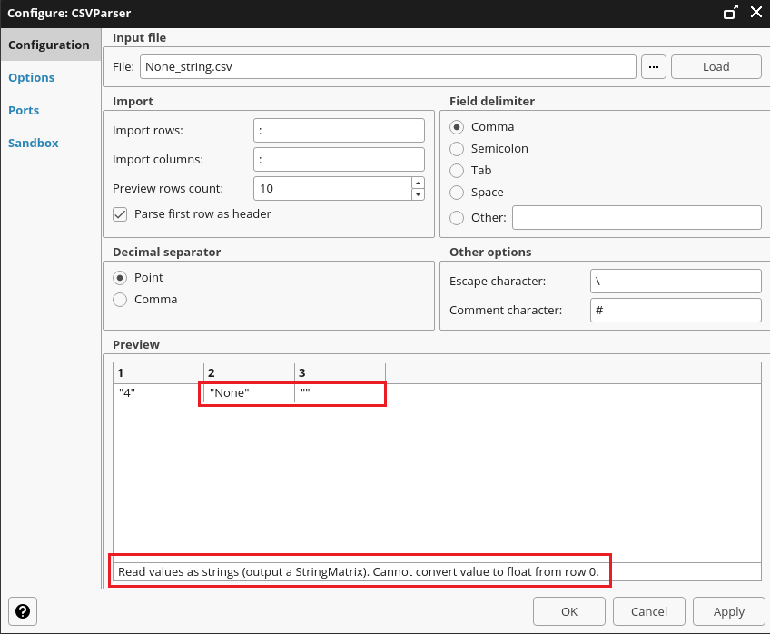
Task: Click the Load button
Action: pyautogui.click(x=716, y=67)
